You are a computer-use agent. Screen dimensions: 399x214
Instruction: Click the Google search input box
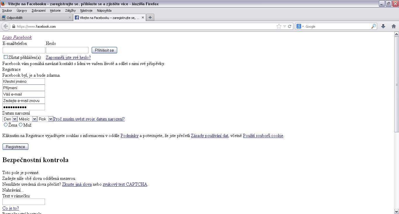(x=337, y=26)
